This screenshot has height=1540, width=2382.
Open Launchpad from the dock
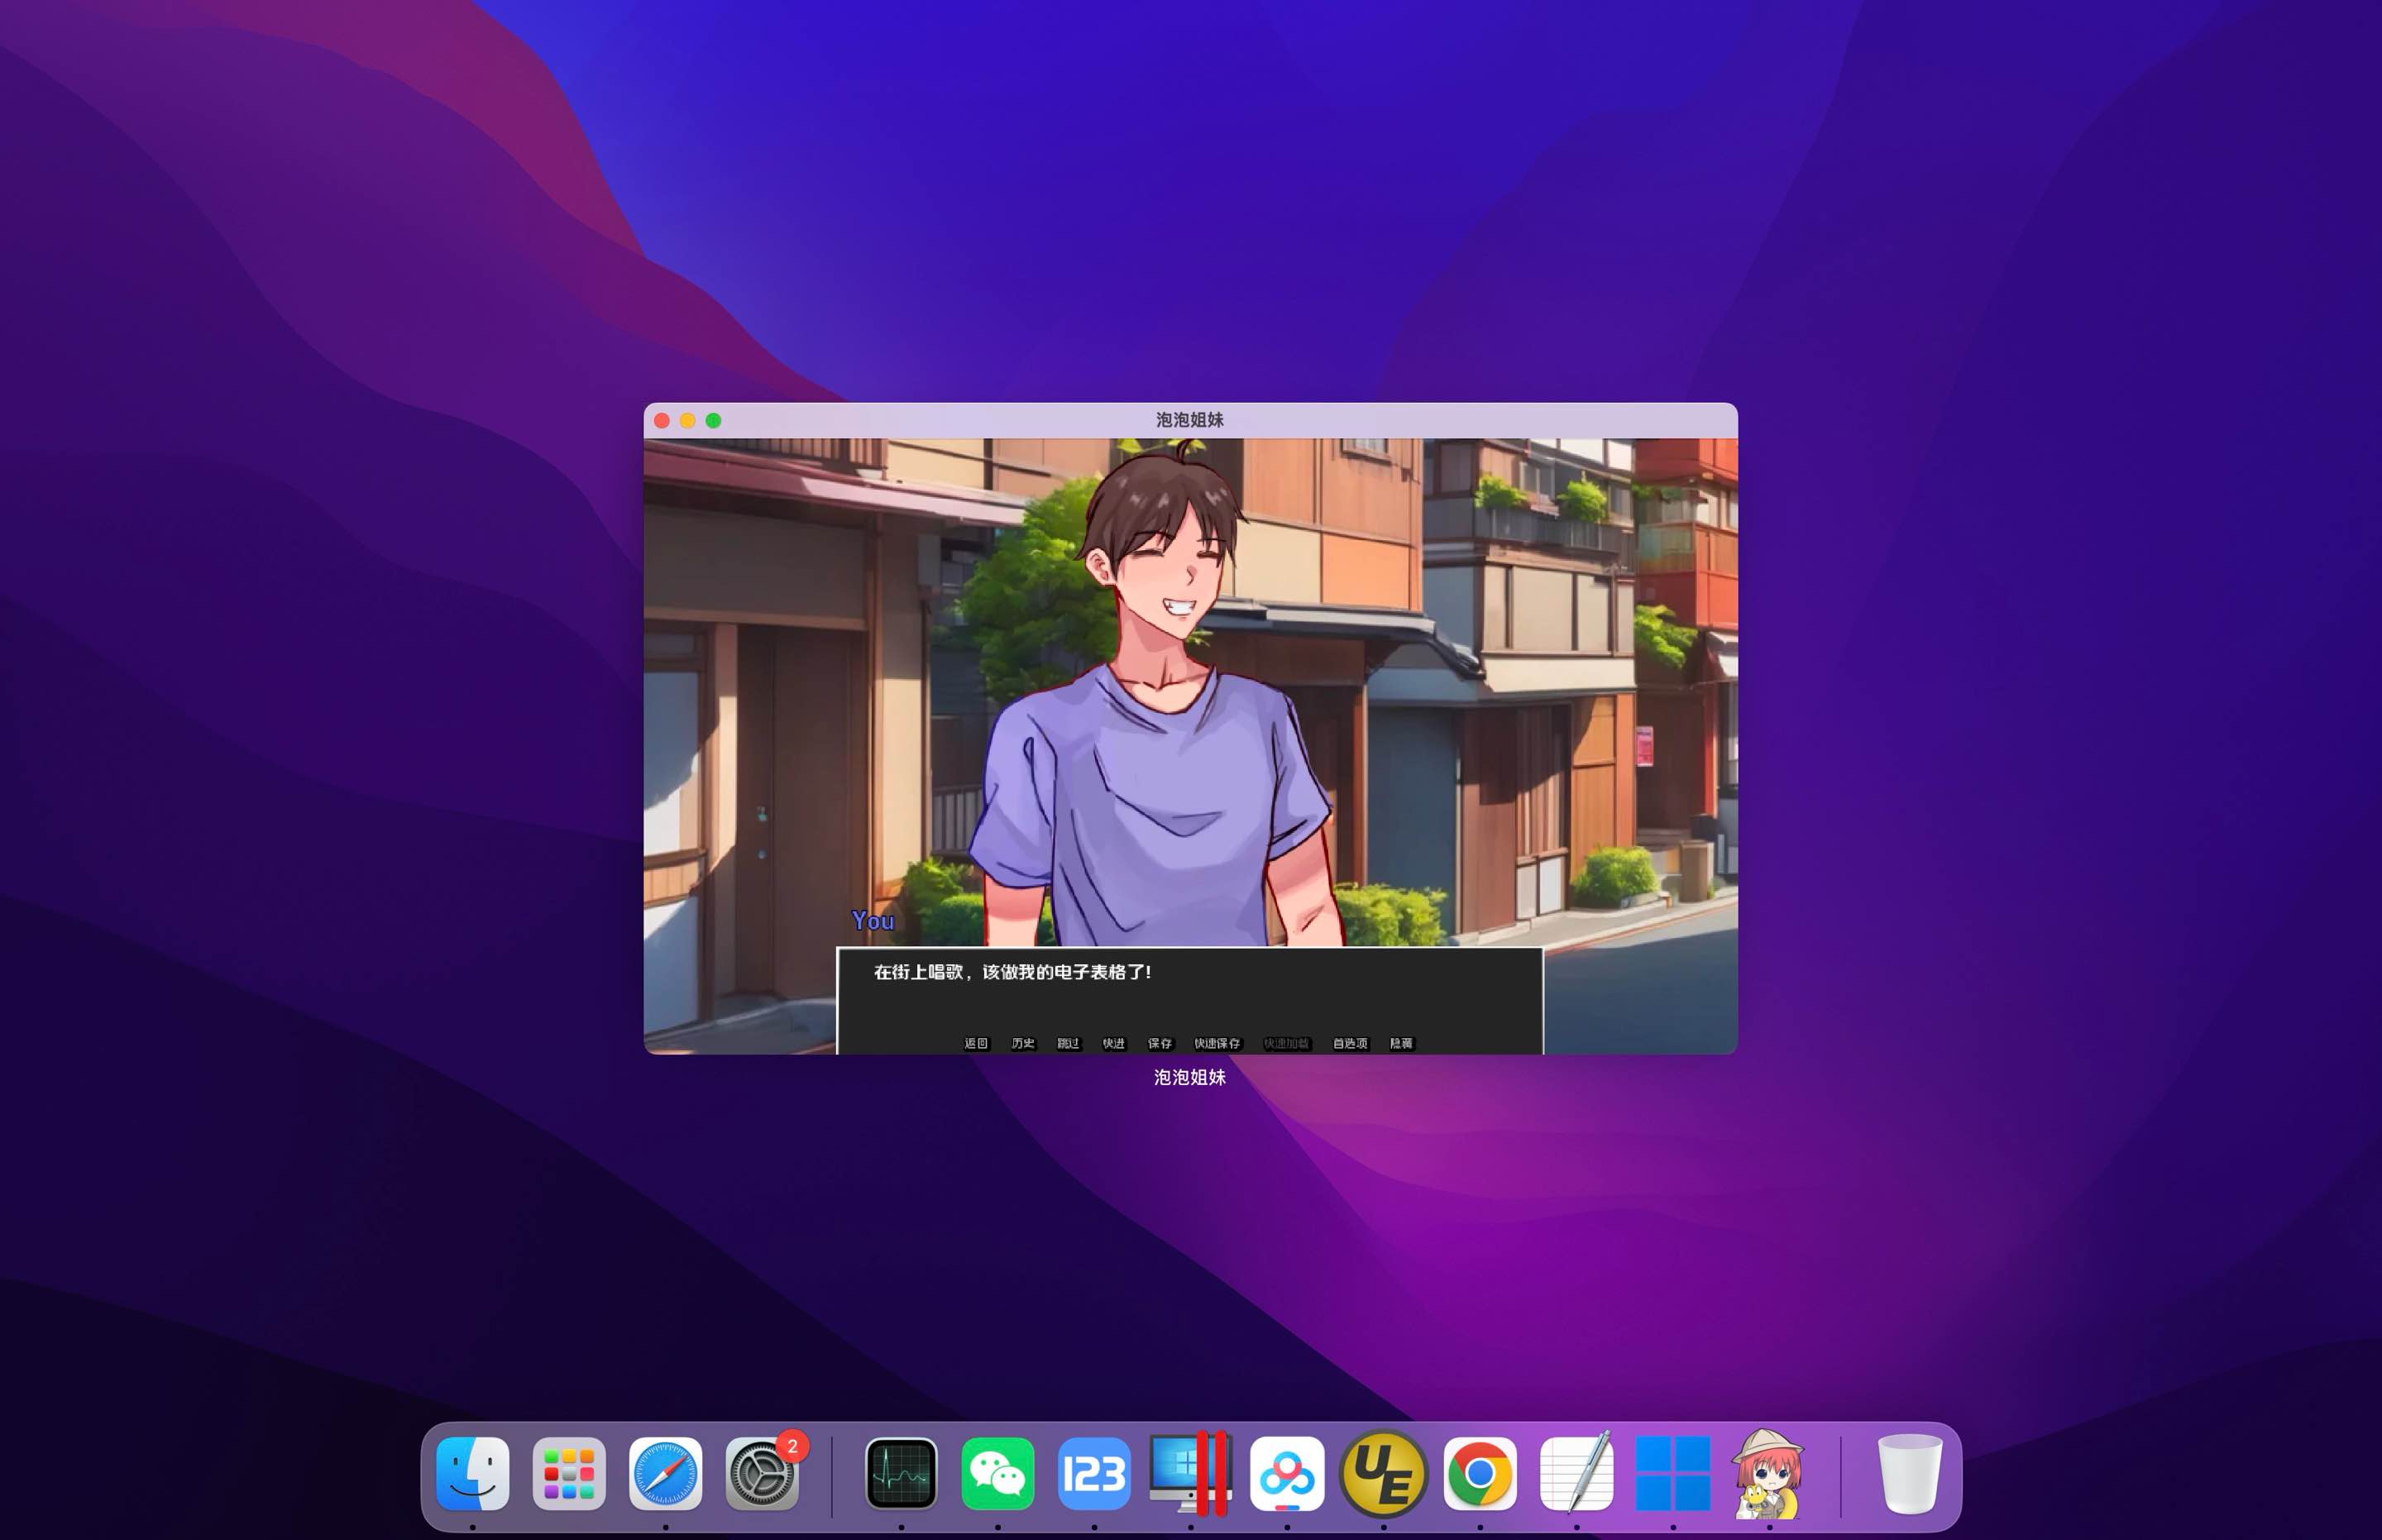(x=569, y=1473)
